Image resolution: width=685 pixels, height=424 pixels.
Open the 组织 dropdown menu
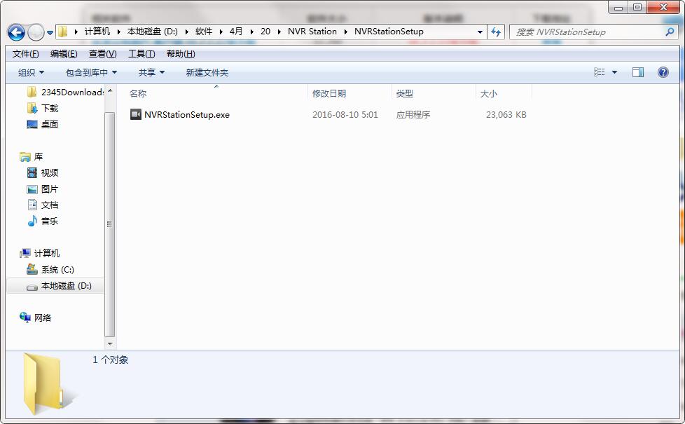(31, 72)
